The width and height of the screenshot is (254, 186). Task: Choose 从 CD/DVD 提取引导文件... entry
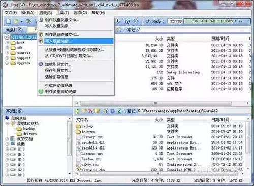click(x=76, y=56)
